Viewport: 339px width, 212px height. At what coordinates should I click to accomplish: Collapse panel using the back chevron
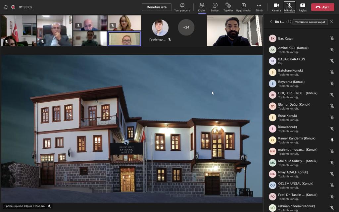[271, 22]
